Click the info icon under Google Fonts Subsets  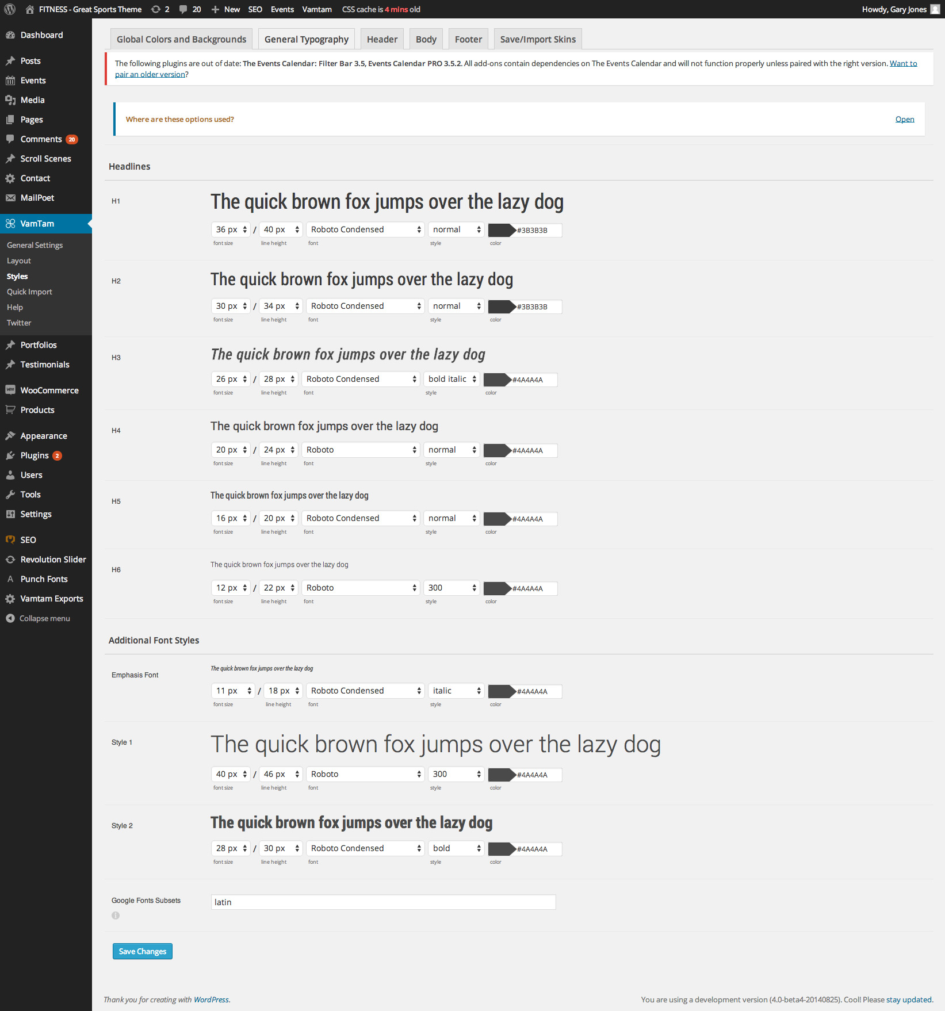tap(116, 916)
